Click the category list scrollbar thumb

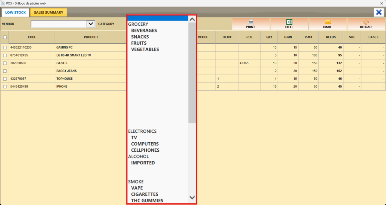pyautogui.click(x=192, y=73)
